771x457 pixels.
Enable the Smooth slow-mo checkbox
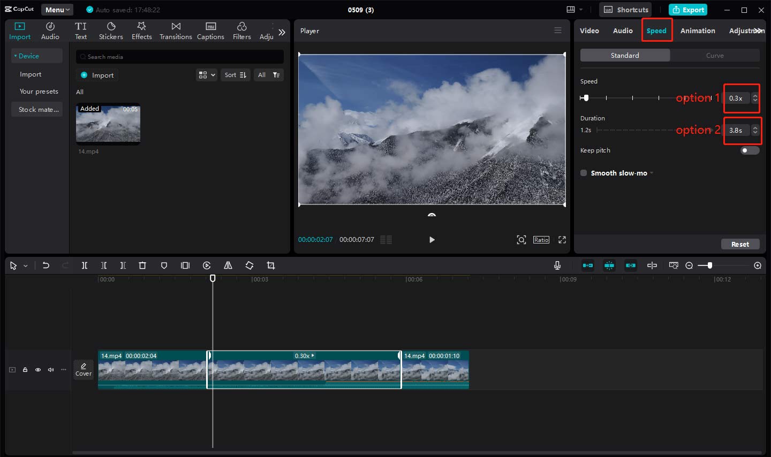pos(584,173)
